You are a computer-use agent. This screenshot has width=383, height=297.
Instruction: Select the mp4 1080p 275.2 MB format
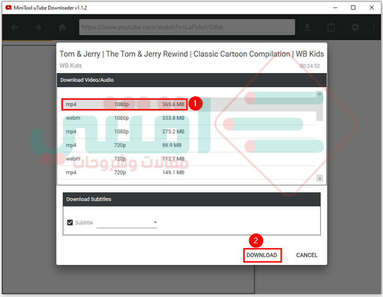click(188, 132)
